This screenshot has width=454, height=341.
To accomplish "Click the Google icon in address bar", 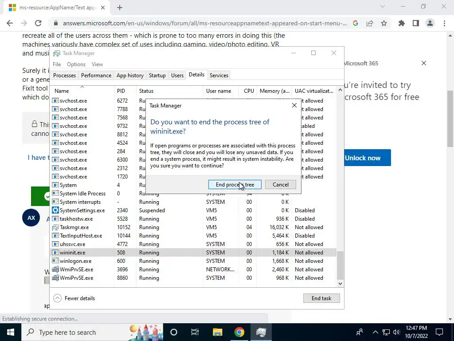I will point(356,23).
